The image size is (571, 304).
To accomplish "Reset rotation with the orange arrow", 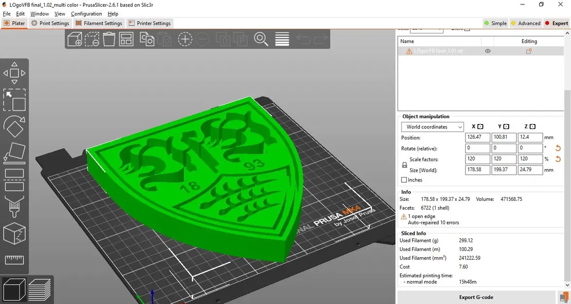I will point(558,148).
